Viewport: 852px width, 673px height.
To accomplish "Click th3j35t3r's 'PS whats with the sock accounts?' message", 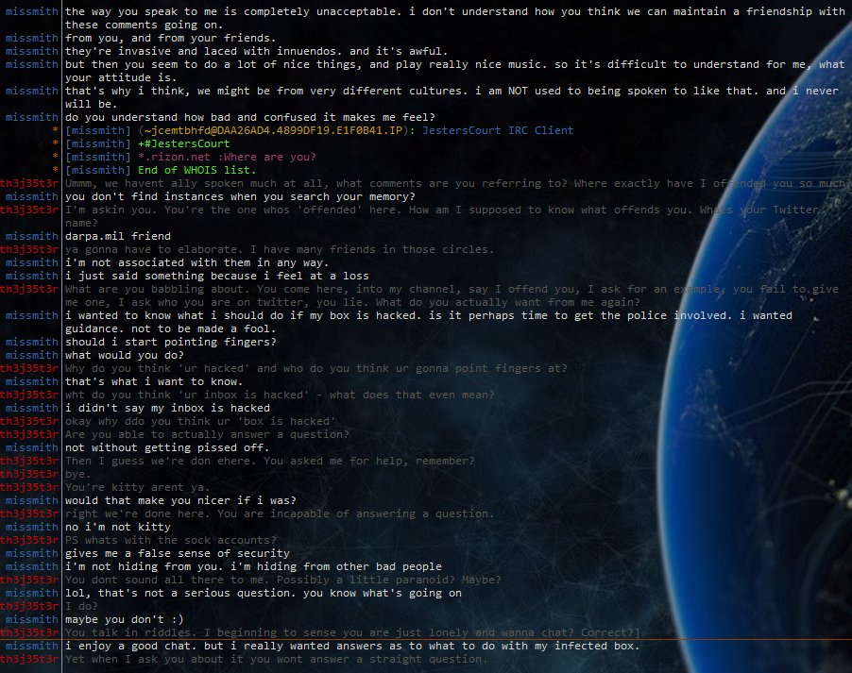I will point(170,540).
